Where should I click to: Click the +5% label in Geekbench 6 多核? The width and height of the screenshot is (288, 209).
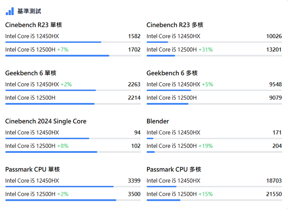tap(208, 84)
